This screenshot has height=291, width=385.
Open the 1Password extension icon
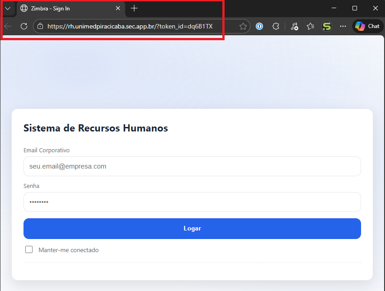[x=259, y=26]
